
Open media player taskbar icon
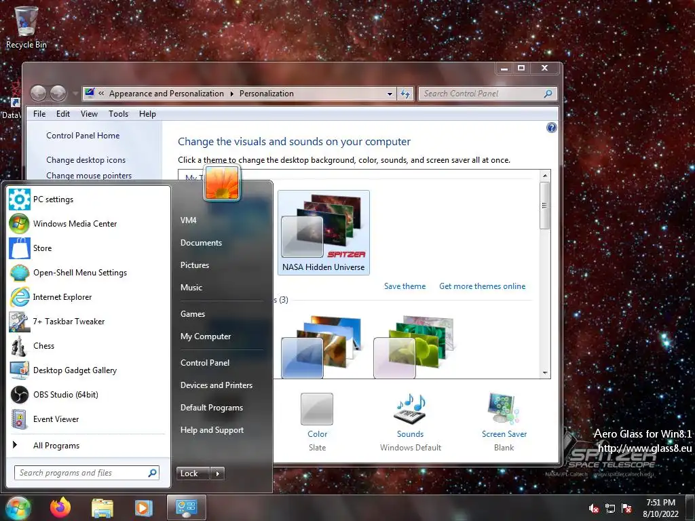(x=143, y=508)
